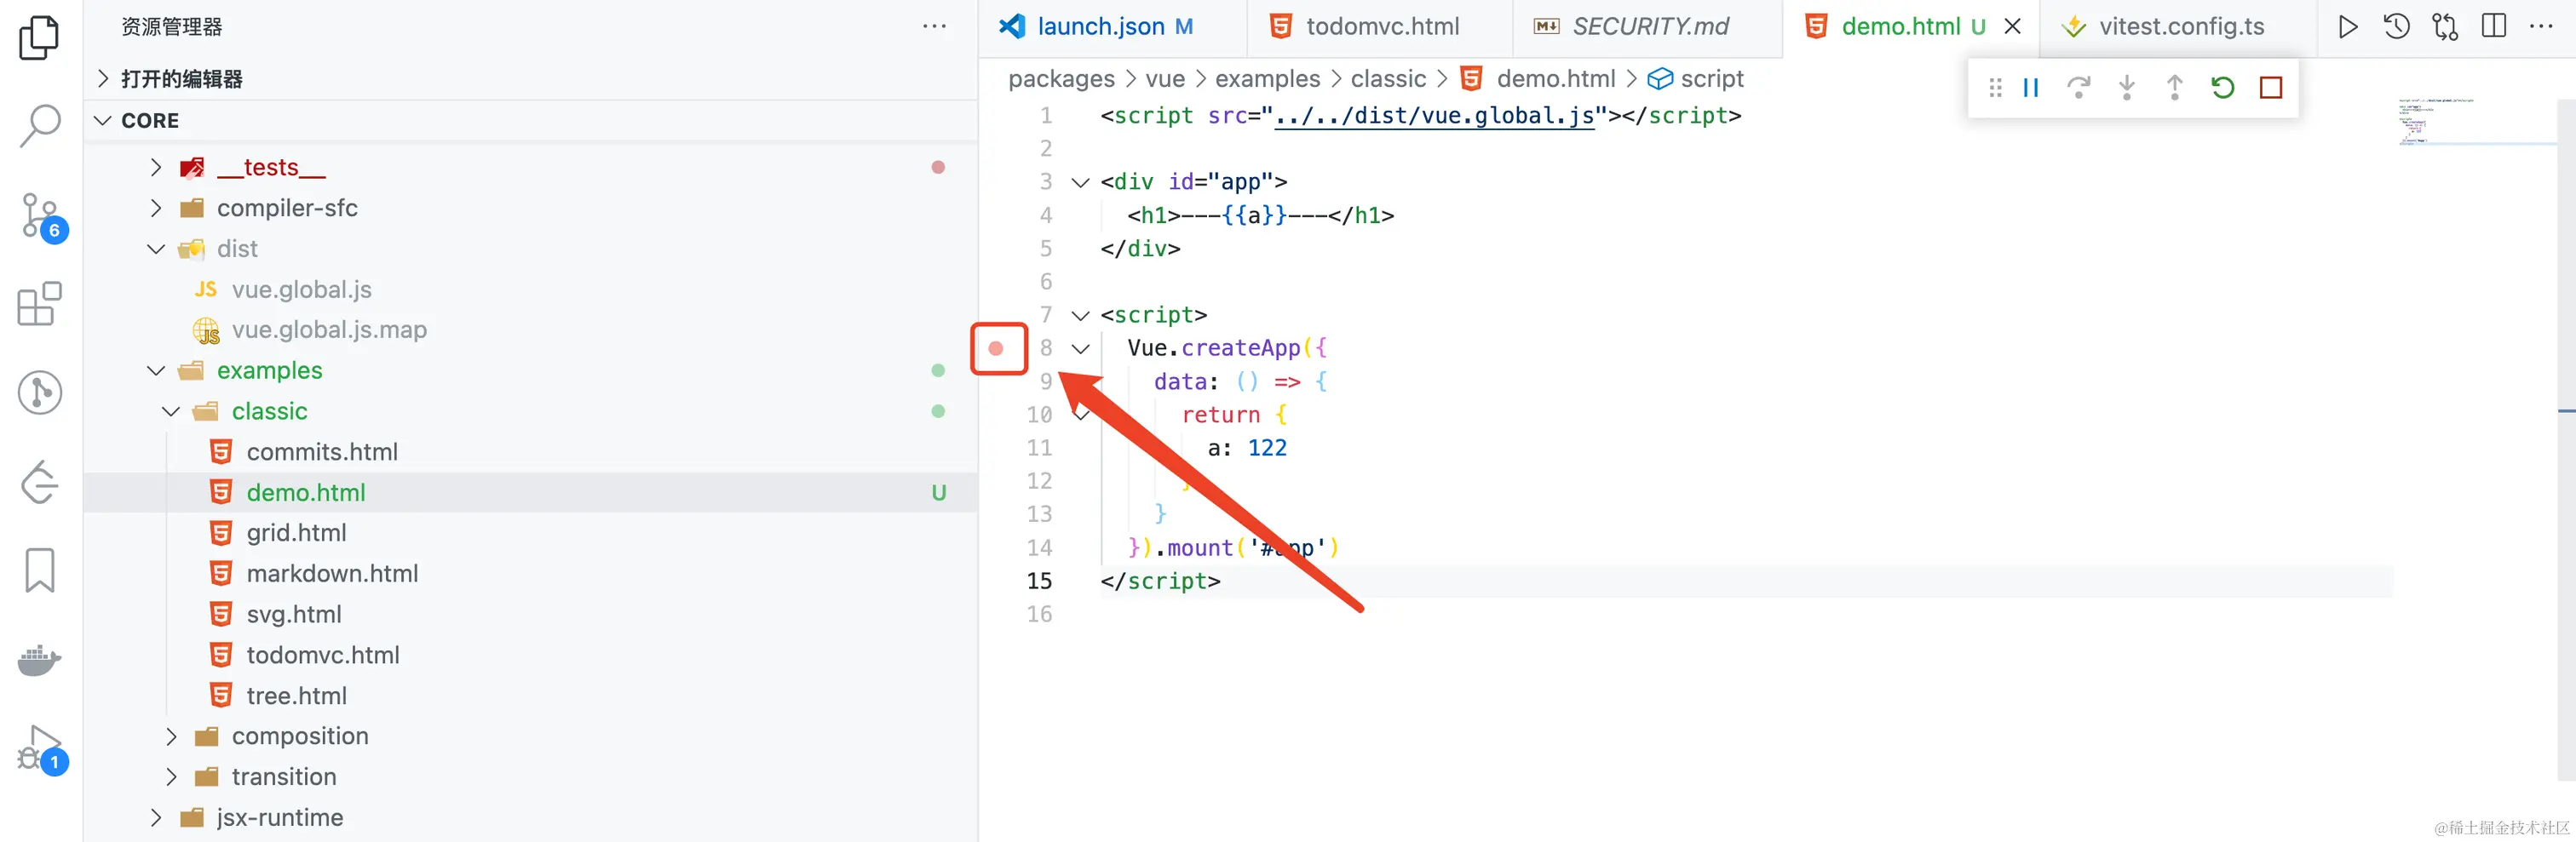Step over in debug toolbar
The width and height of the screenshot is (2576, 842).
click(x=2078, y=88)
